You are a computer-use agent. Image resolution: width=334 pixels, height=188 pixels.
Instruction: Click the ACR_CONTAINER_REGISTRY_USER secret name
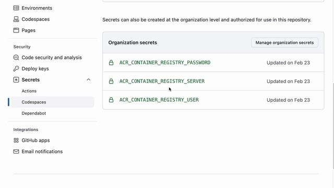tap(159, 100)
